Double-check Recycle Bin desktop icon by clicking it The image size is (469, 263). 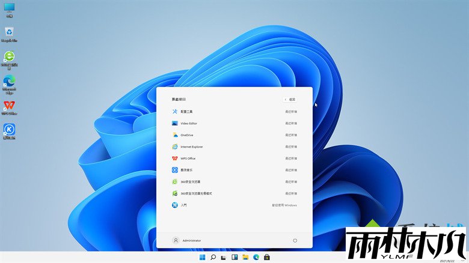[9, 33]
